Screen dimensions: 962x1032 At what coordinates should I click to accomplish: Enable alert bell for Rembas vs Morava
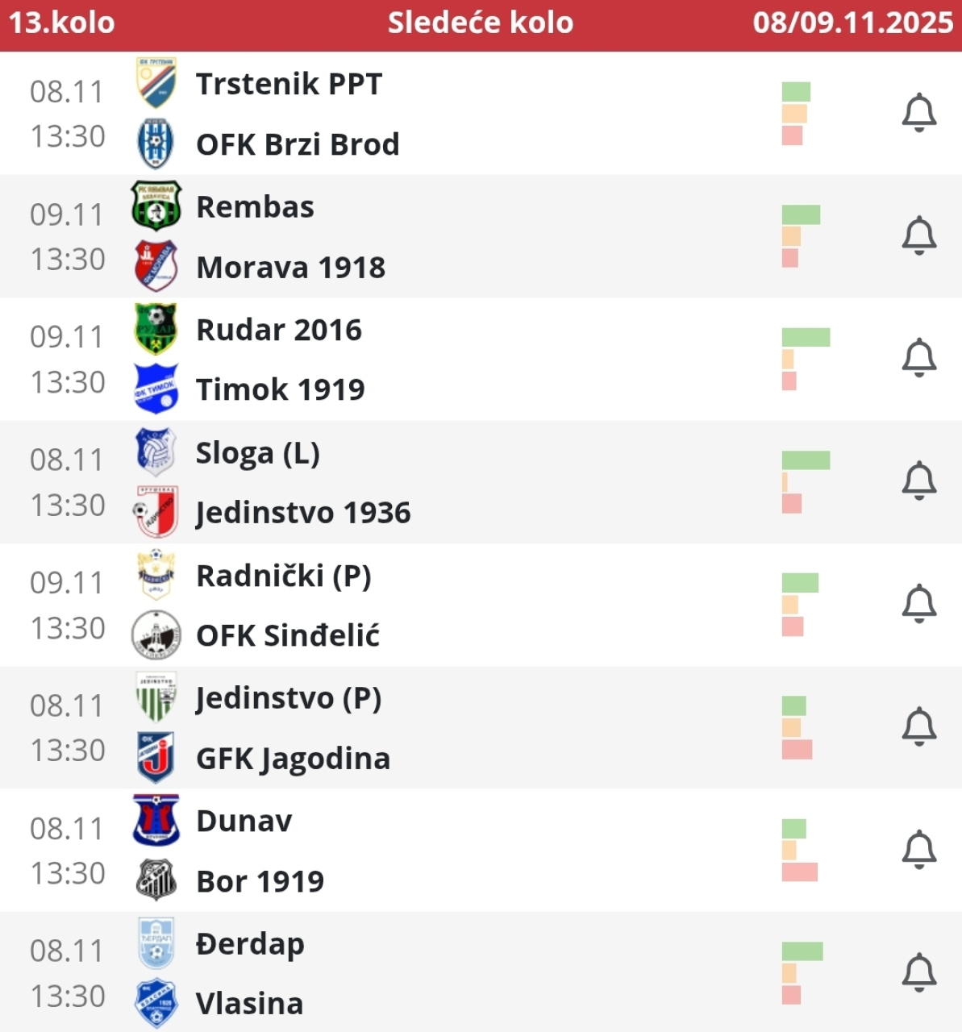[918, 235]
